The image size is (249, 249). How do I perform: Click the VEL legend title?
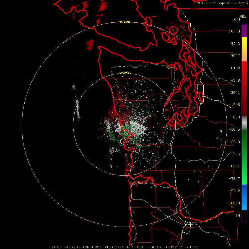pyautogui.click(x=243, y=17)
